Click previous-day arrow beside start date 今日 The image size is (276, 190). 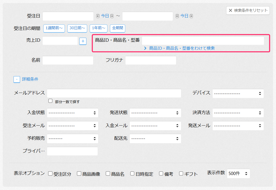point(98,16)
